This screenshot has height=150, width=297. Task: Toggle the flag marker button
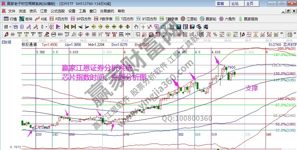tap(58, 26)
